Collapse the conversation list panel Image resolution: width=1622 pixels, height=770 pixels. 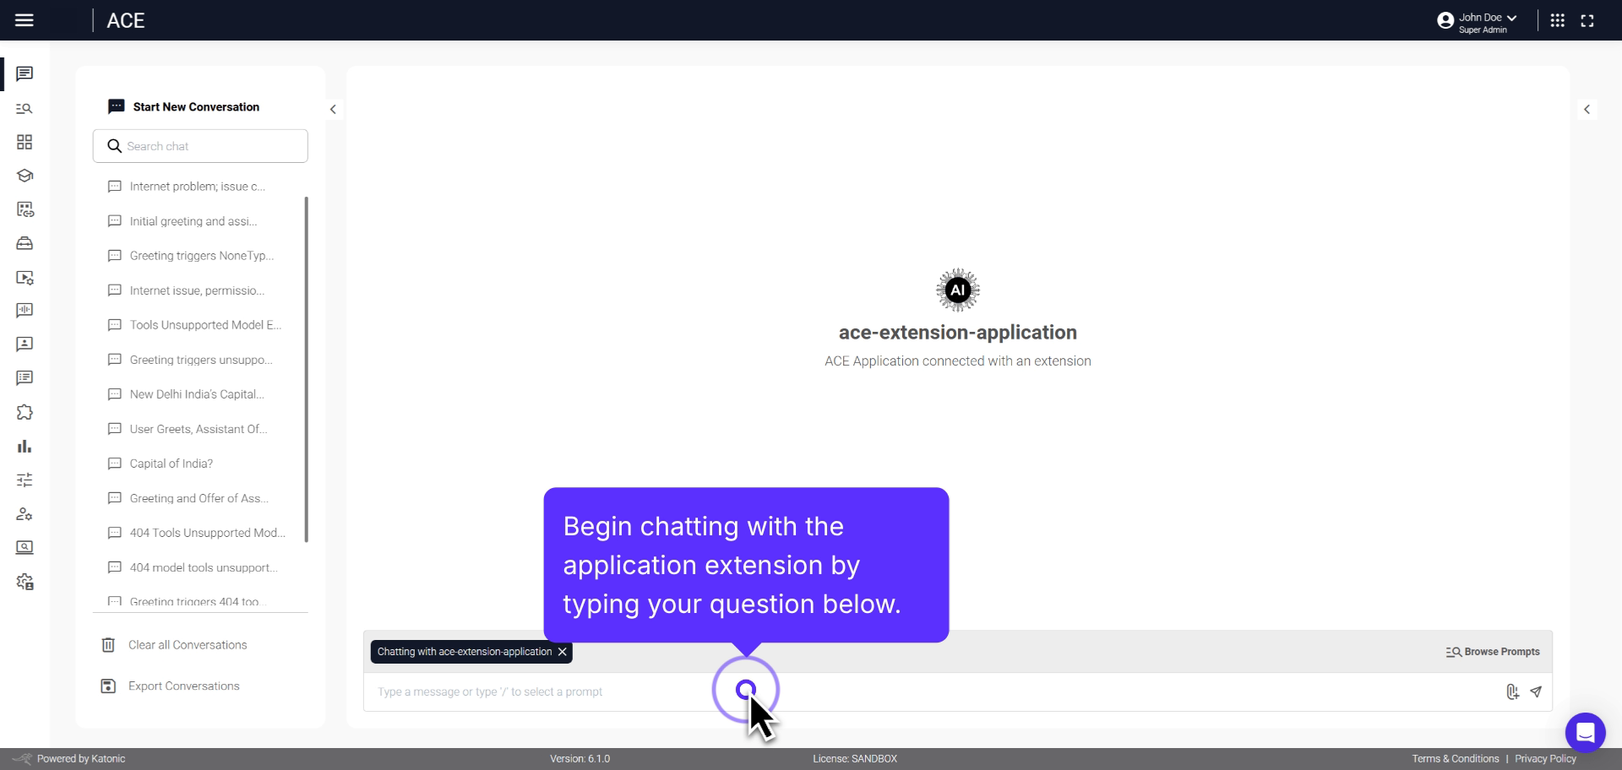point(333,109)
